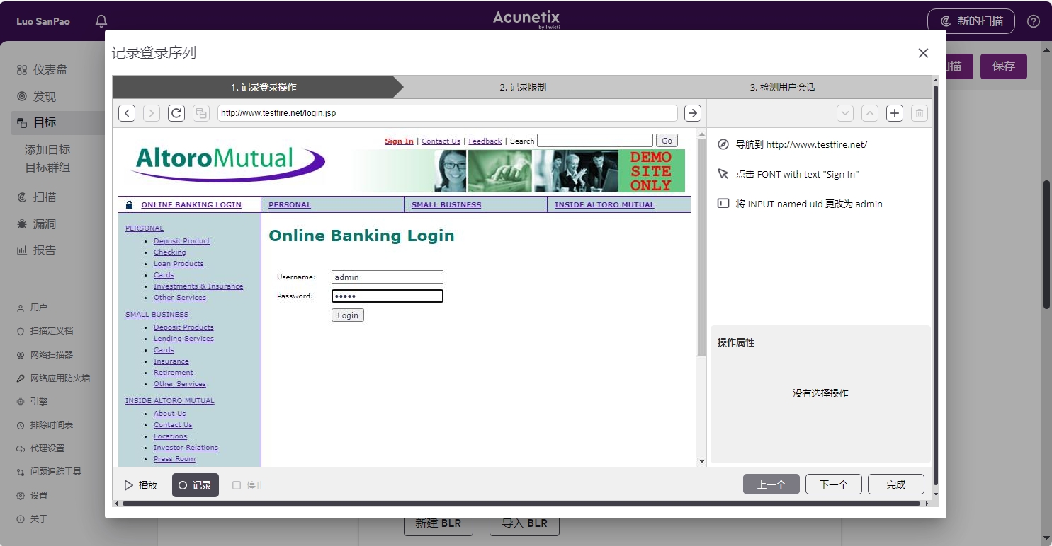The height and width of the screenshot is (546, 1052).
Task: Click the 新的扫描 button
Action: [x=971, y=21]
